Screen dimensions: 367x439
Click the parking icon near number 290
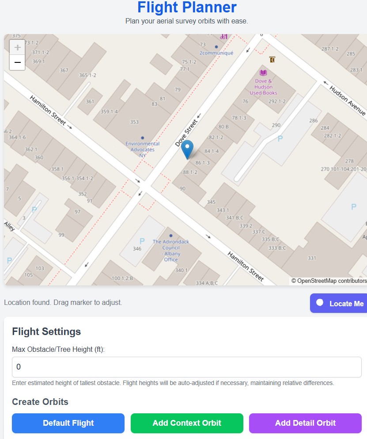(280, 139)
